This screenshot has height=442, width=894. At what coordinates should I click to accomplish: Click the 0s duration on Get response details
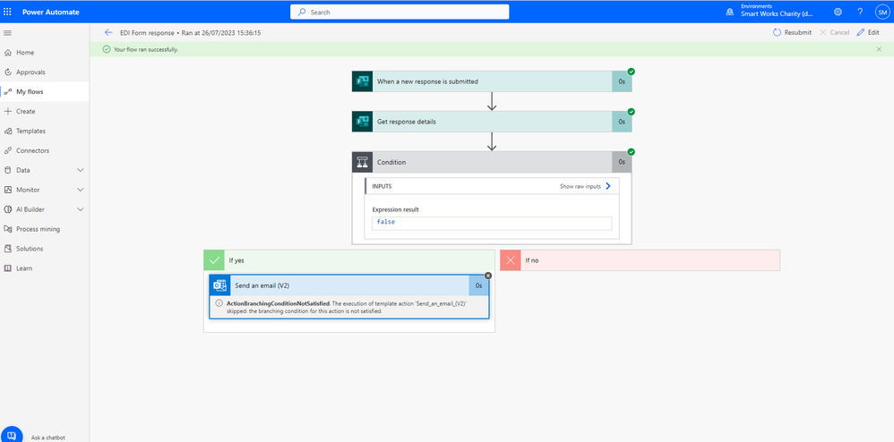coord(622,122)
